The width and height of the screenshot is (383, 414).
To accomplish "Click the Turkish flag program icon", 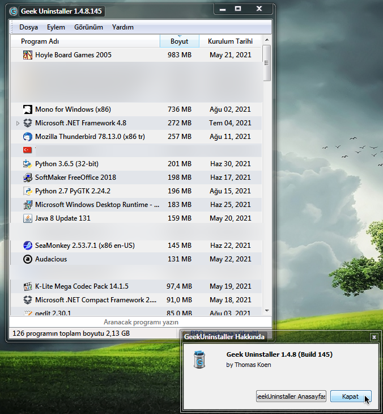I will coord(27,150).
